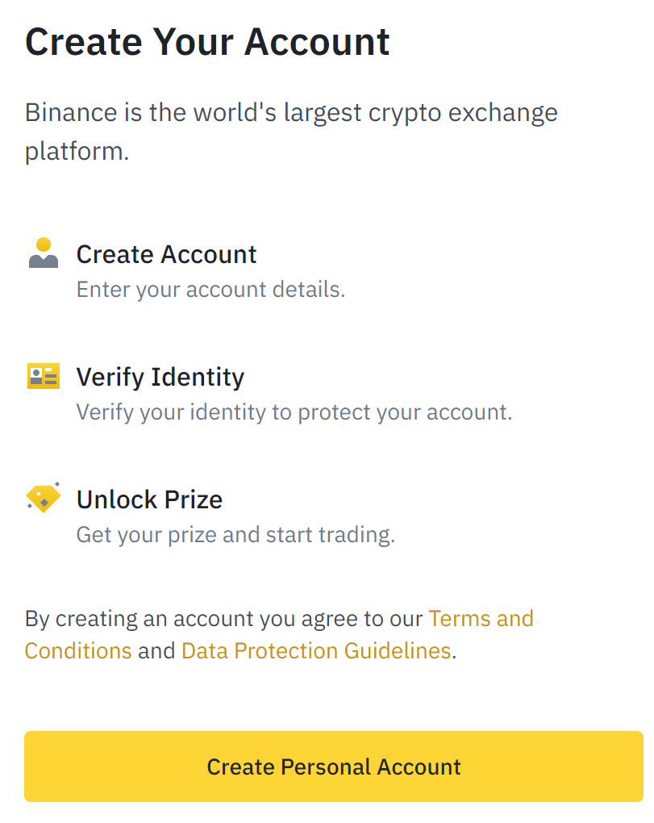Click the 'Enter your account details.' text
Image resolution: width=654 pixels, height=823 pixels.
(x=210, y=290)
